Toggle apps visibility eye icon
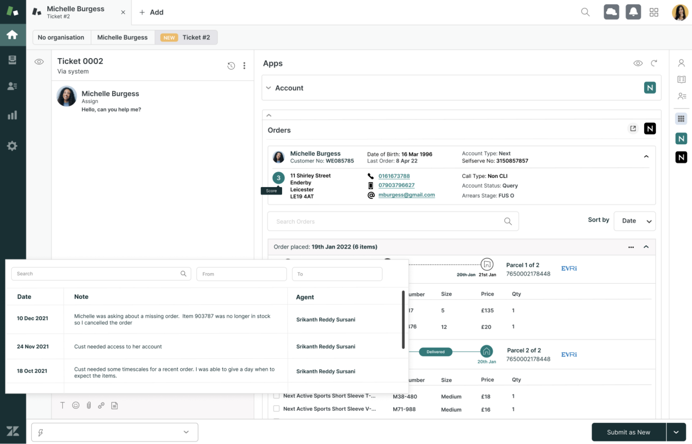692x444 pixels. [638, 63]
